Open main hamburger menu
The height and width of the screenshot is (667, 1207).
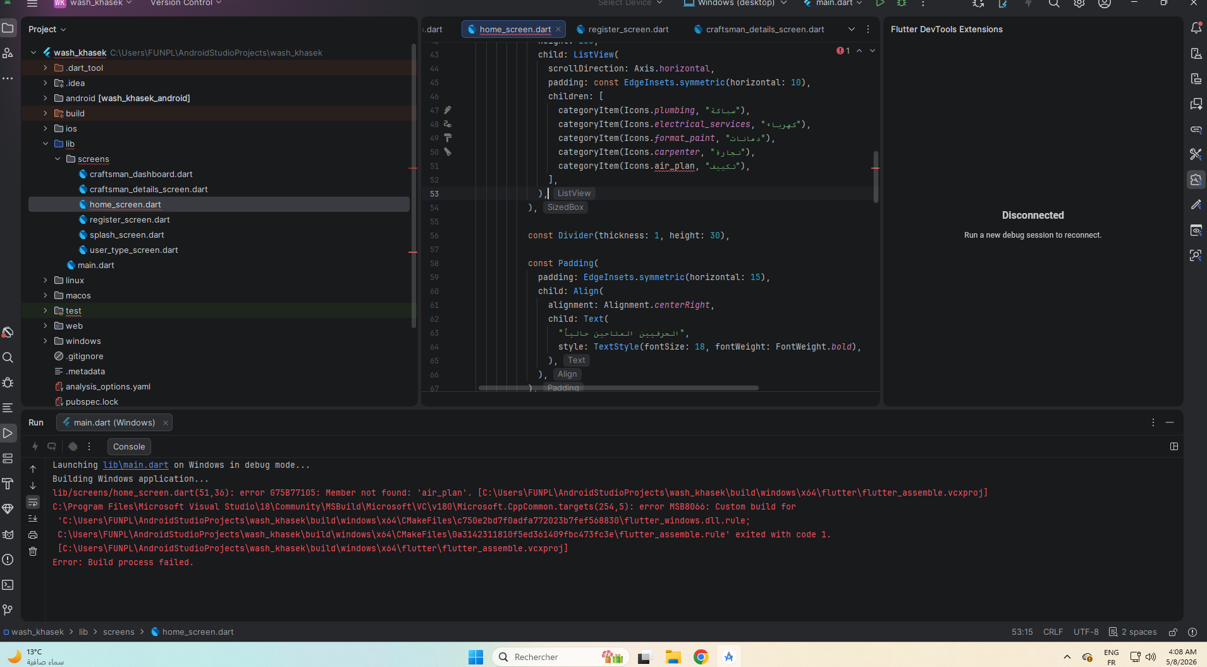tap(32, 3)
